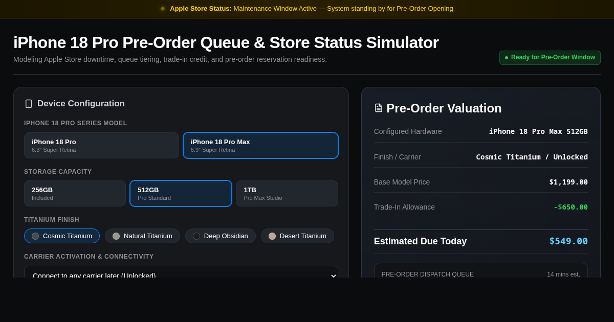Click the Apple Store Status banner text
614x322 pixels.
tap(312, 9)
